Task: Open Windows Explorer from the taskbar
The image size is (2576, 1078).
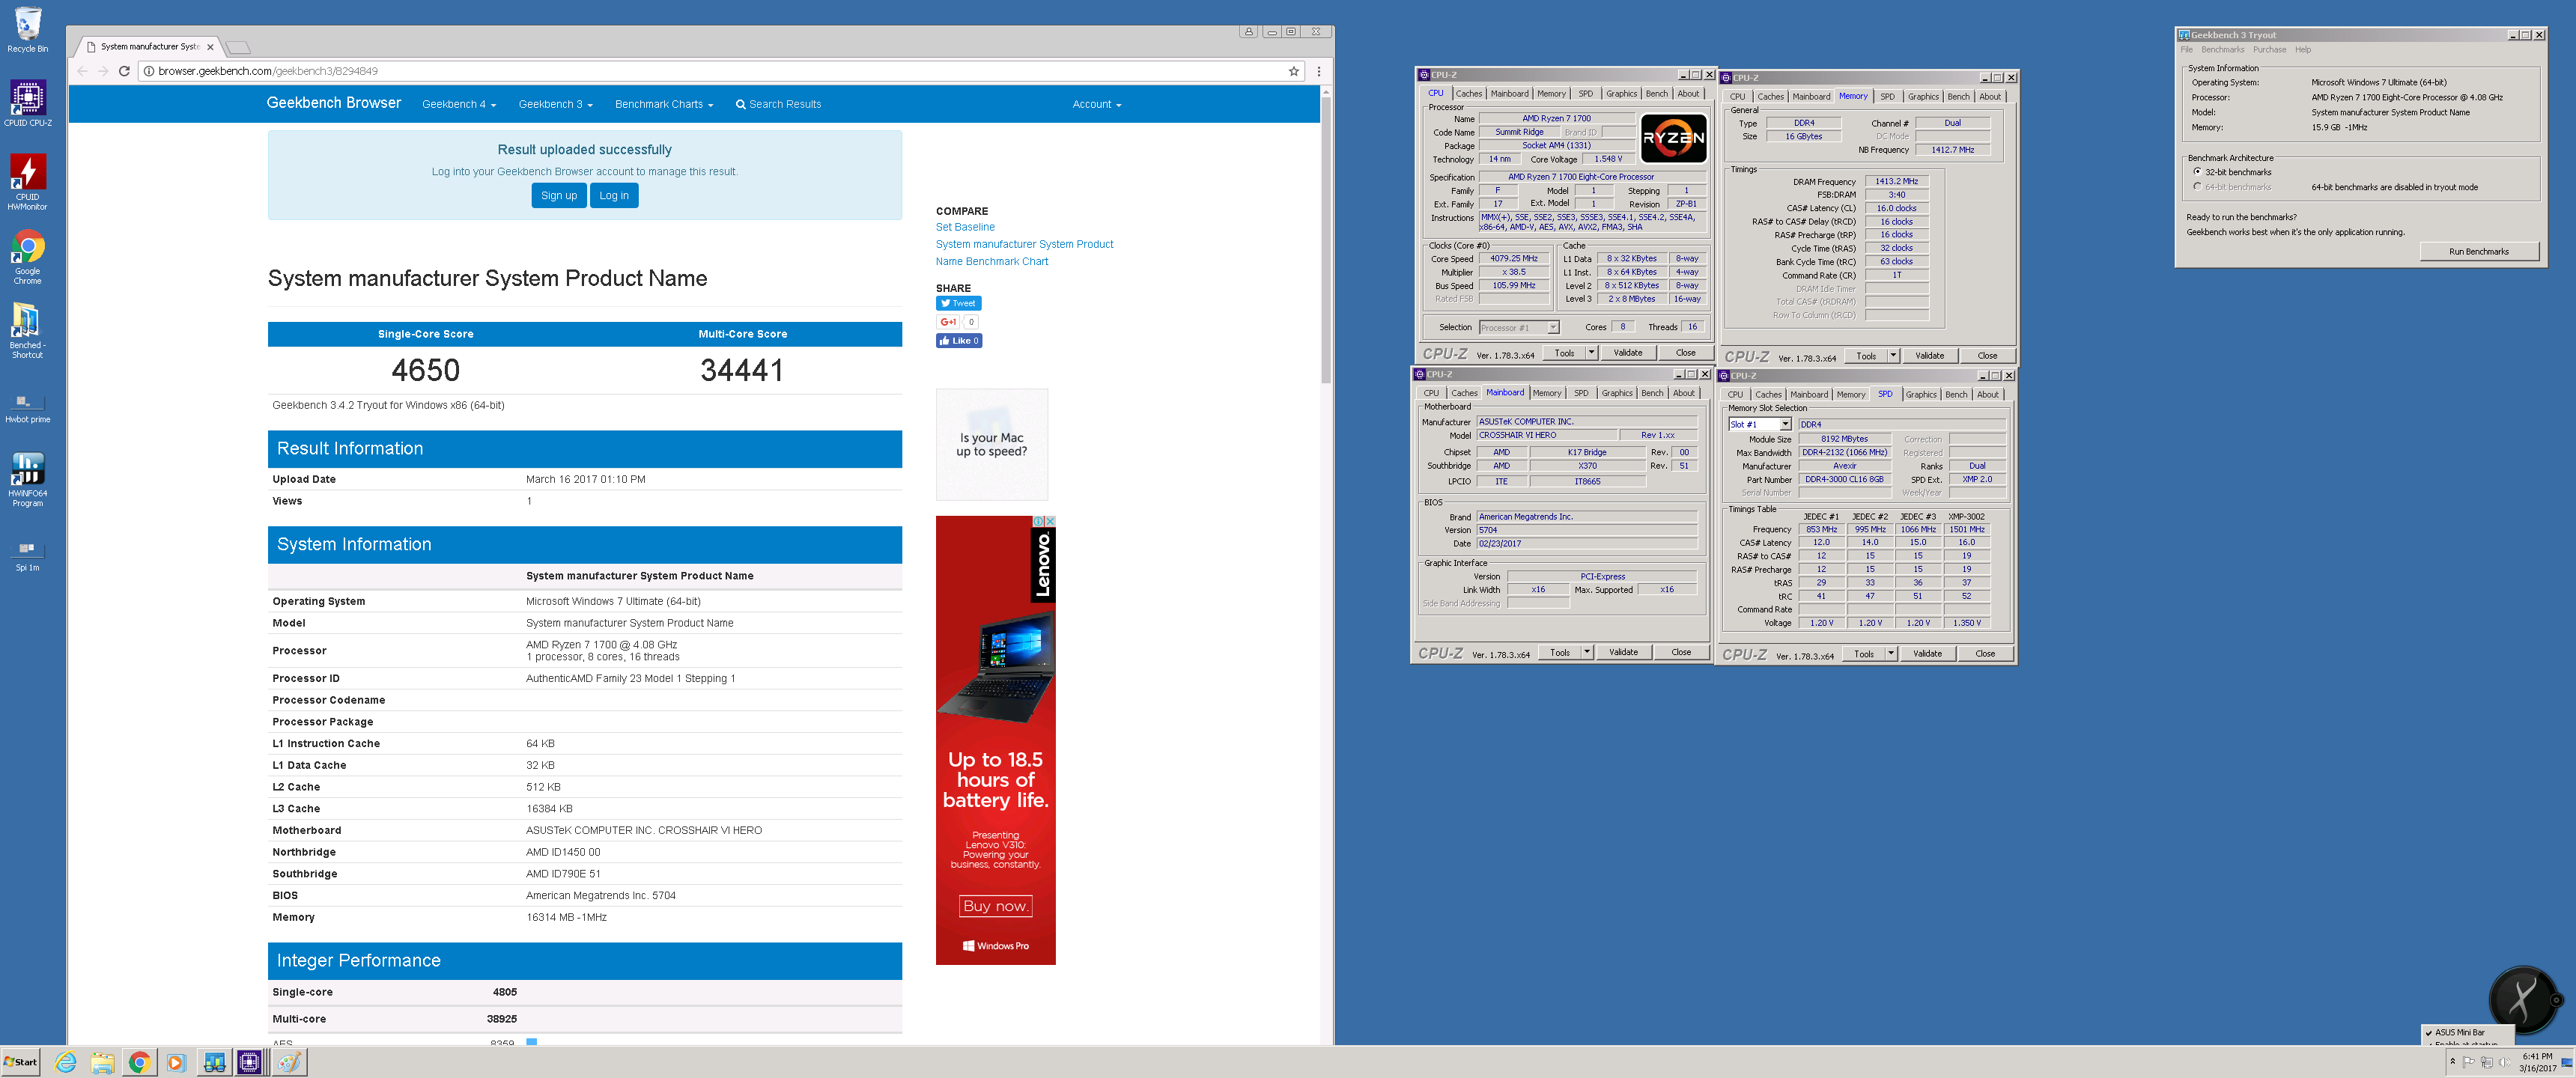Action: pyautogui.click(x=102, y=1062)
